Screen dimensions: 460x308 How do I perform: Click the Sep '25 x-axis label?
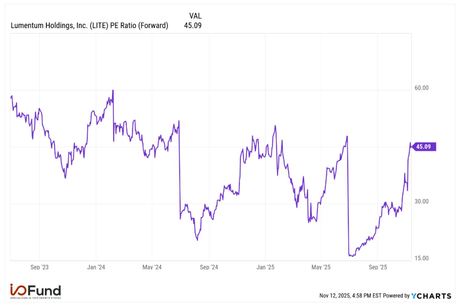pos(378,267)
